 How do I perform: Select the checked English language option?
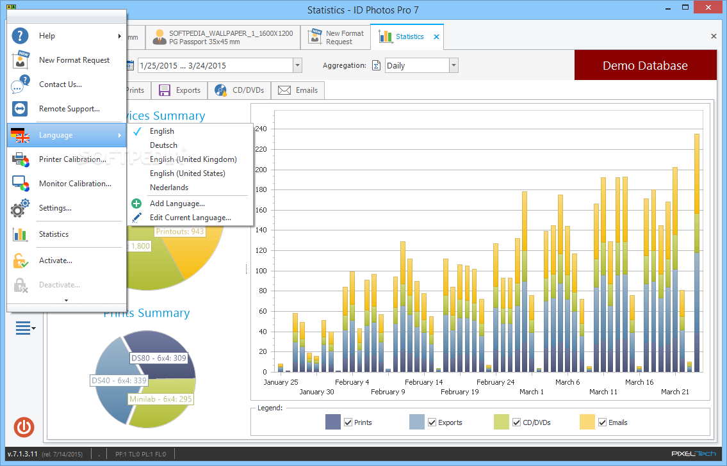[190, 131]
